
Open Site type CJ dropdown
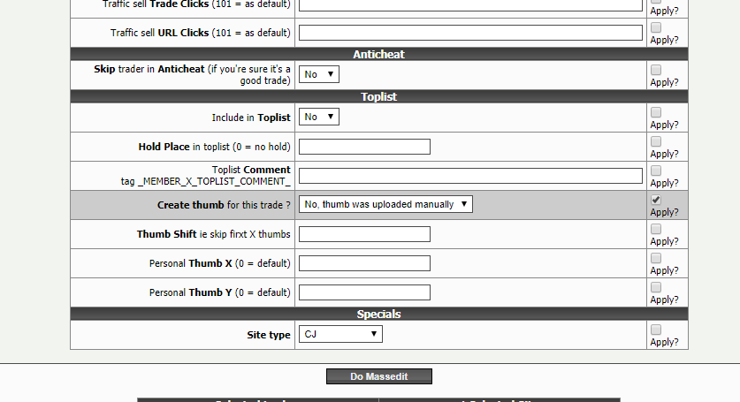(340, 334)
